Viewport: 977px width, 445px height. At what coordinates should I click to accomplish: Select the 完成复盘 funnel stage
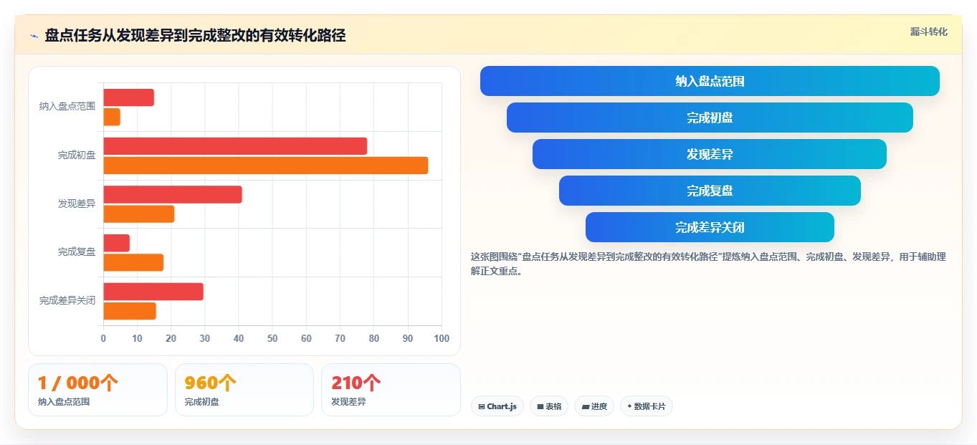tap(710, 191)
